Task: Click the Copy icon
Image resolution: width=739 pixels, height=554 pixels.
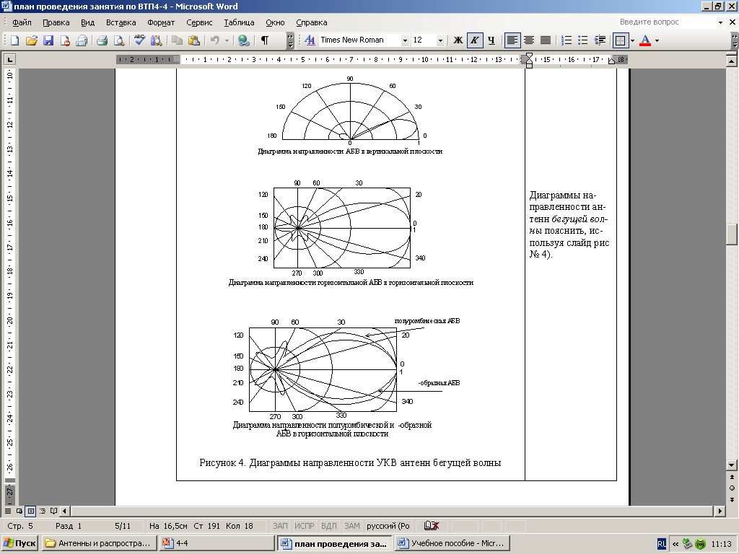Action: (x=177, y=40)
